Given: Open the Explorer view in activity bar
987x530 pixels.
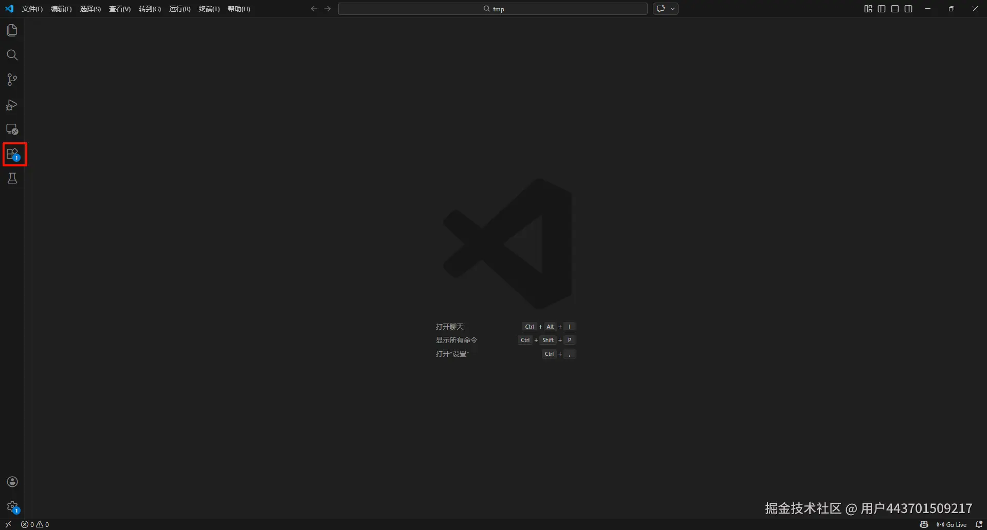Looking at the screenshot, I should (12, 30).
